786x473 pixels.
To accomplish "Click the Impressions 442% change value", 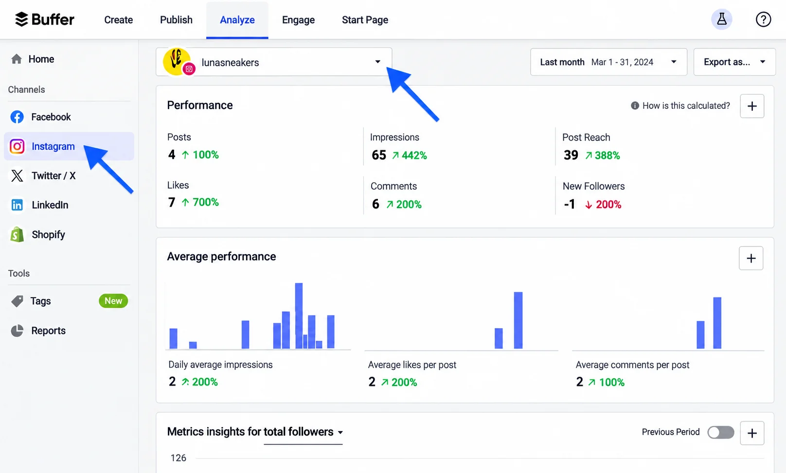I will coord(410,155).
